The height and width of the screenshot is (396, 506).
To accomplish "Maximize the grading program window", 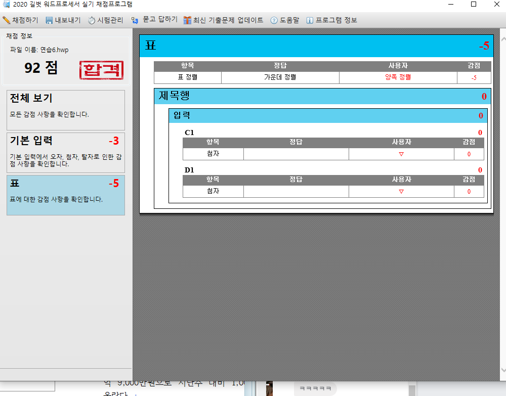I will pos(474,4).
